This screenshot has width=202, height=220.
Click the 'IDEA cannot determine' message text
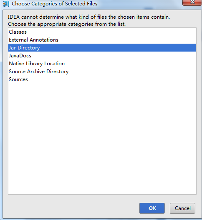(89, 17)
